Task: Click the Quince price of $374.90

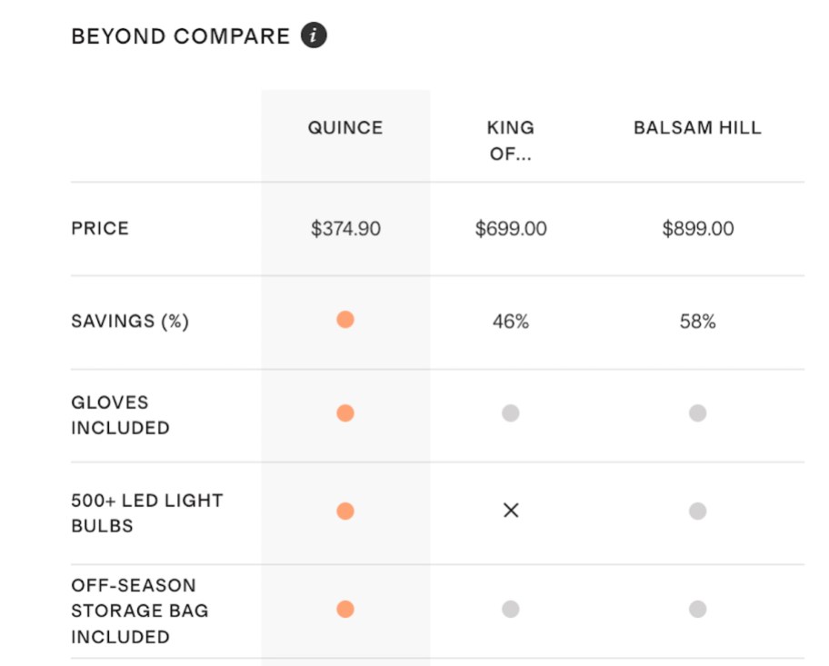Action: click(345, 228)
